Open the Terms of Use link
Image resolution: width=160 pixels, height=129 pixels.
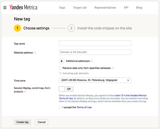coord(84,107)
